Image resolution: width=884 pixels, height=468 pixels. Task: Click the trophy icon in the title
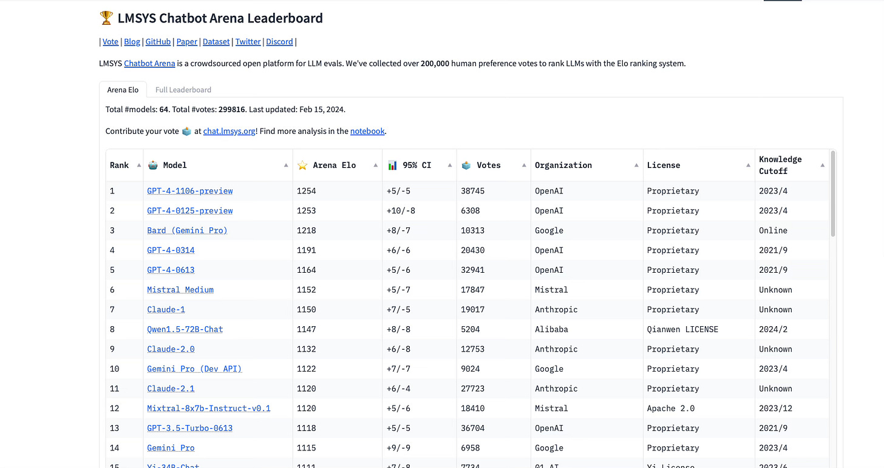point(106,18)
